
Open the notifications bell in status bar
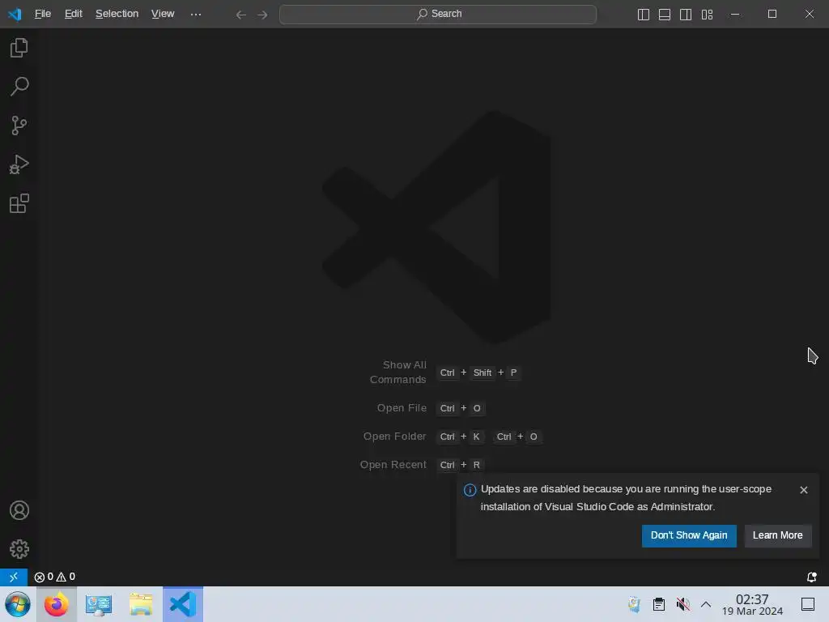[x=811, y=577]
